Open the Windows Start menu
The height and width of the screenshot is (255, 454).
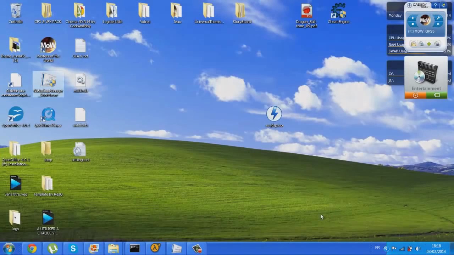coord(9,248)
